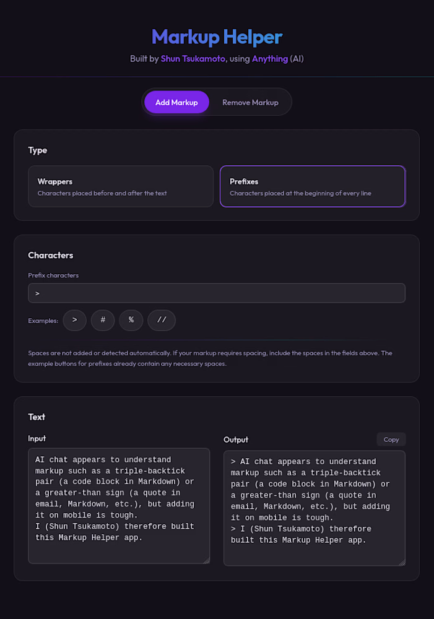
Task: Switch to the Remove Markup tab
Action: pyautogui.click(x=250, y=102)
